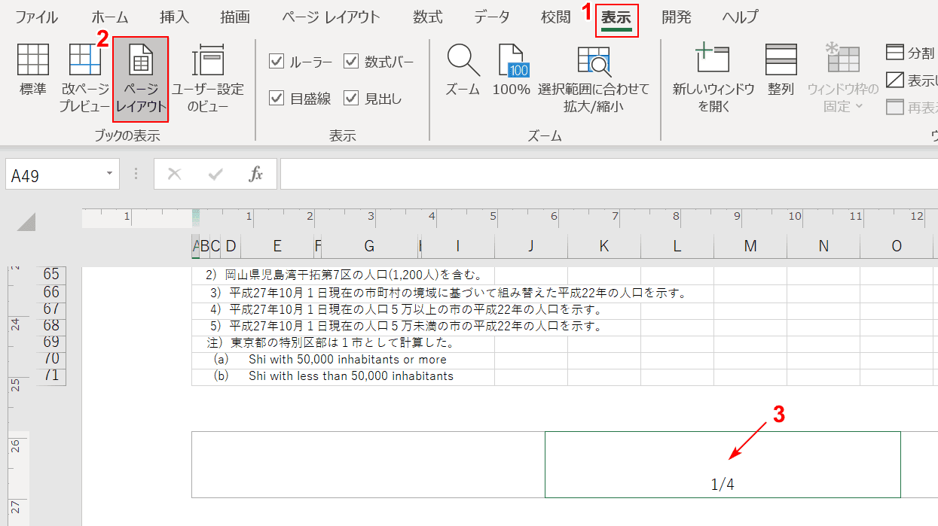Switch to 標準 normal view
The width and height of the screenshot is (938, 526).
tap(32, 70)
